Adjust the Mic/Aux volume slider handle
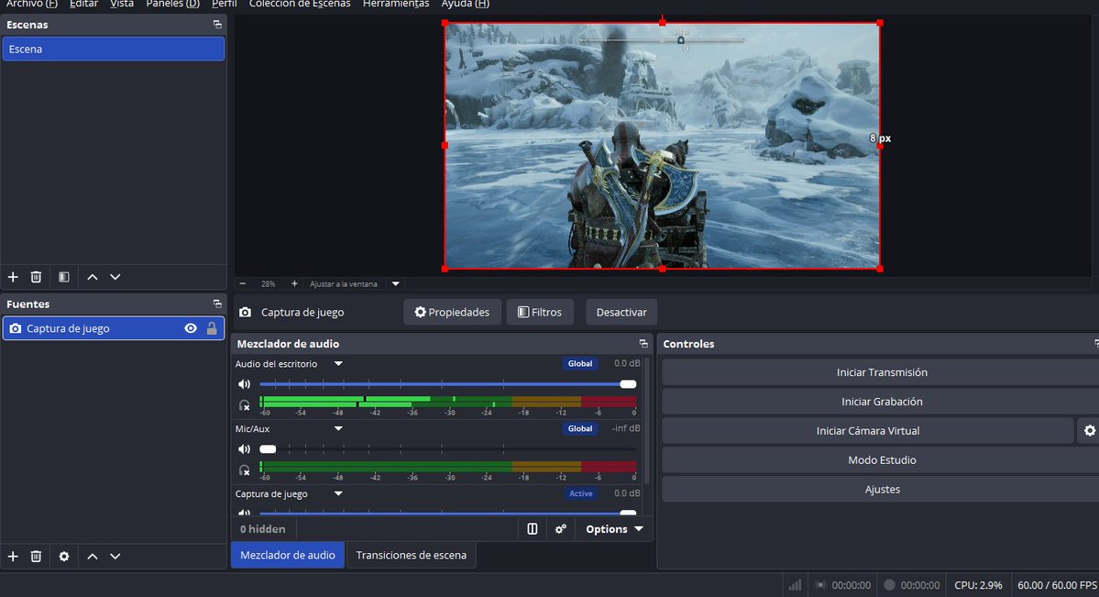Viewport: 1099px width, 597px height. coord(268,449)
